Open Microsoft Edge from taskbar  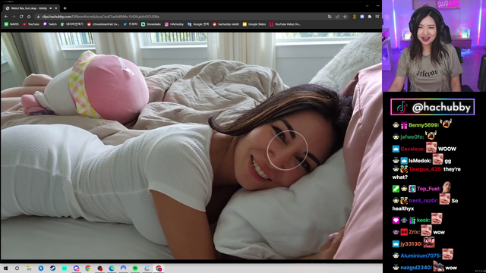[112, 268]
